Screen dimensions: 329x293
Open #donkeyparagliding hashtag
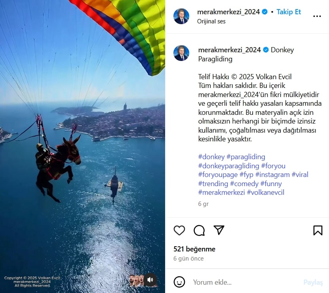(x=229, y=166)
